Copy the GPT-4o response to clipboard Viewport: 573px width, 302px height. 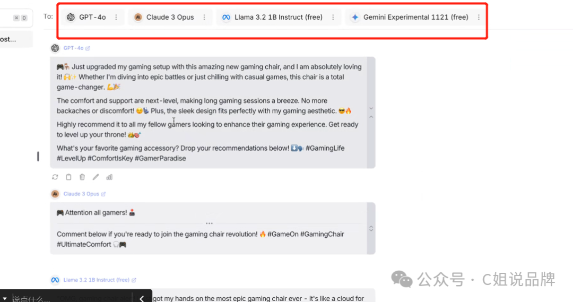coord(68,177)
